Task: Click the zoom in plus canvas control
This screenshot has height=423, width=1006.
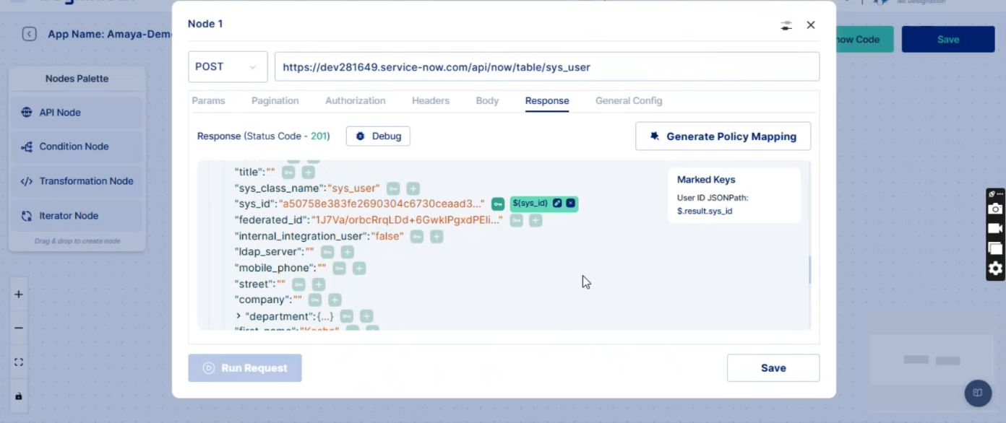Action: click(19, 295)
